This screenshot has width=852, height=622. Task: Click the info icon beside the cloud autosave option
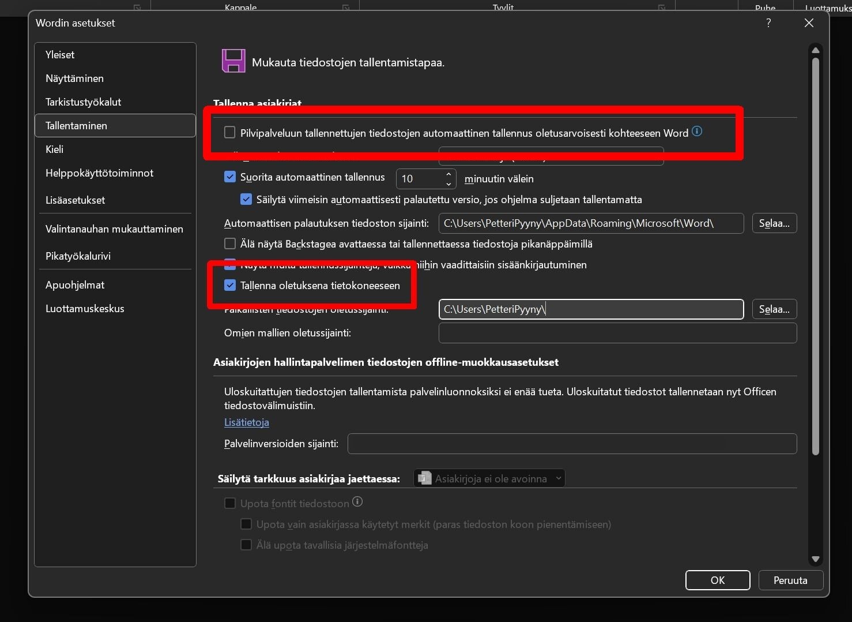[697, 132]
